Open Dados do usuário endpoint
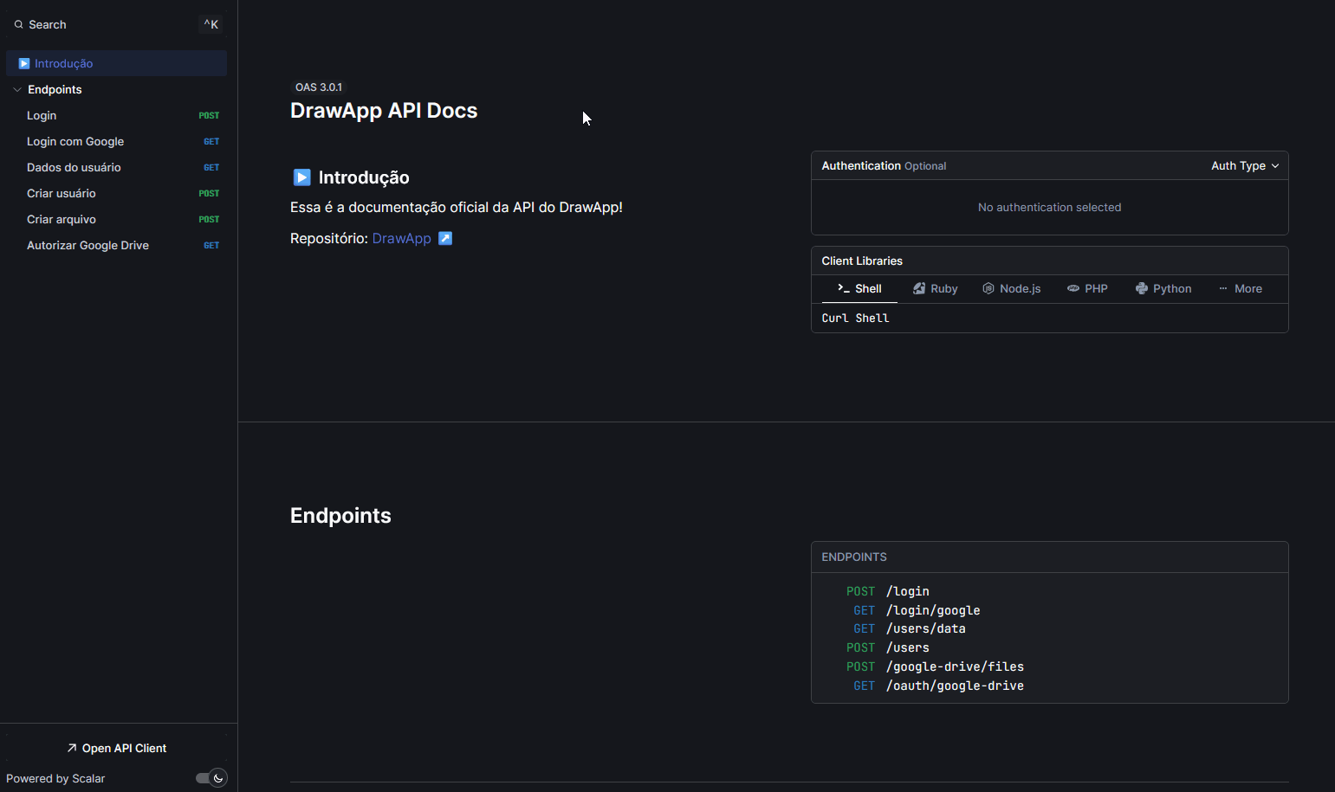 tap(116, 167)
